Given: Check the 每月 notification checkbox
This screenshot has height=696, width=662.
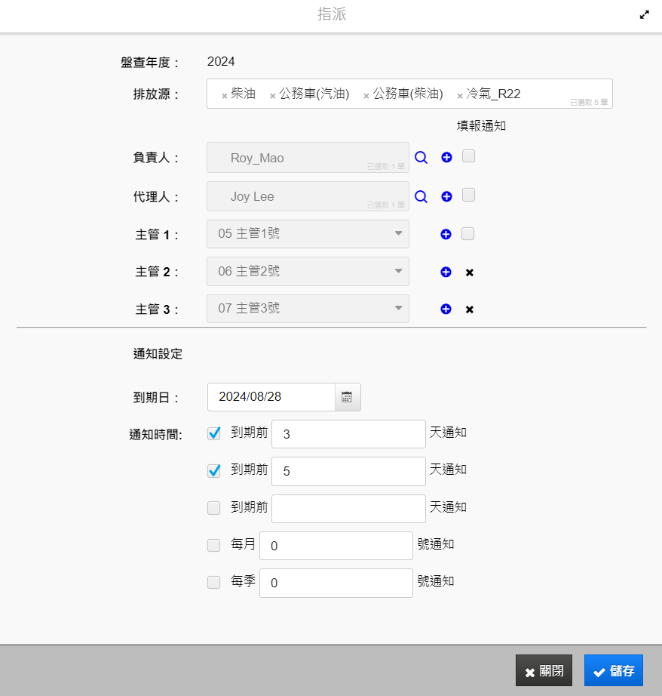Looking at the screenshot, I should click(x=213, y=545).
